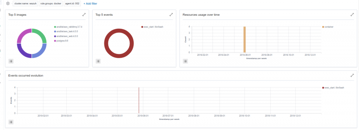Expand Resources usage over time panel
This screenshot has width=359, height=130.
[x=352, y=15]
